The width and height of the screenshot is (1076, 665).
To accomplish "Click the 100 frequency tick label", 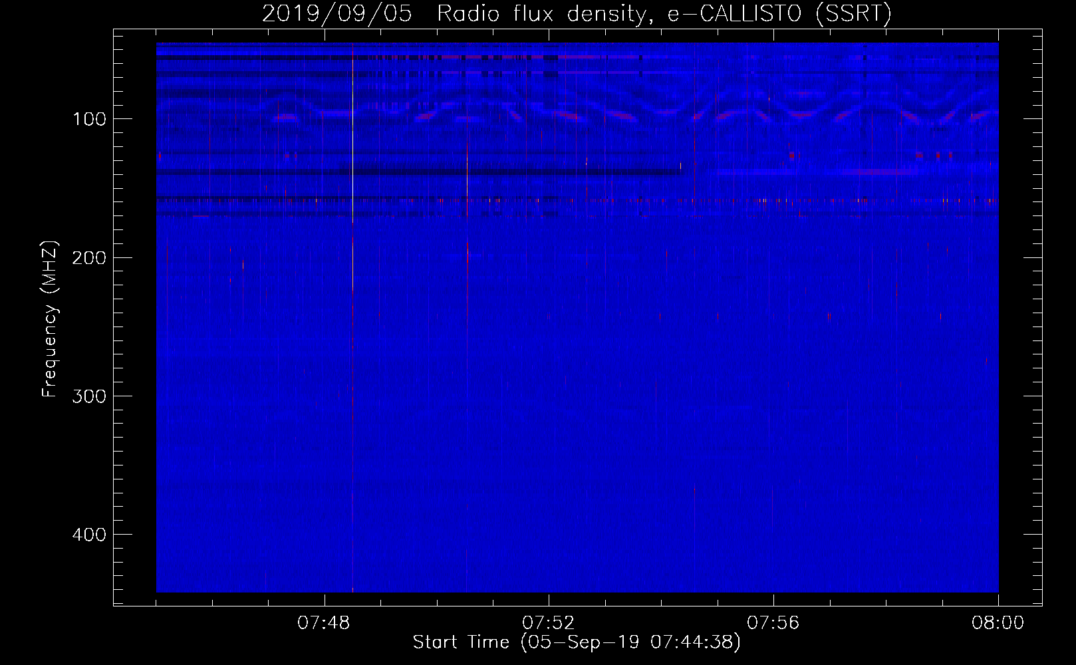I will [x=90, y=119].
